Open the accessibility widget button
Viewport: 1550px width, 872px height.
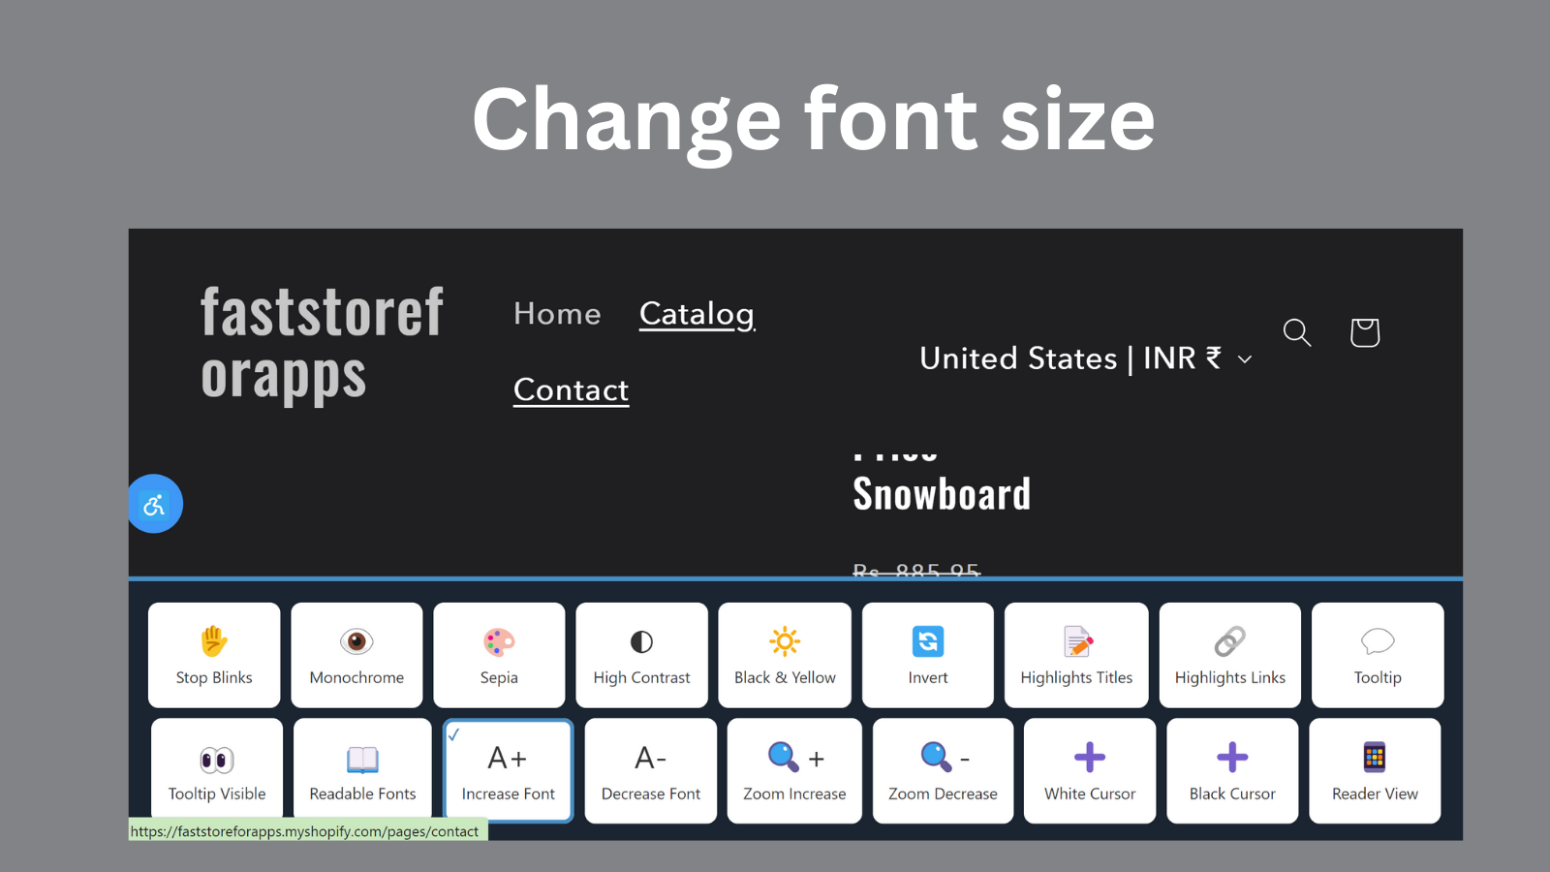coord(155,504)
